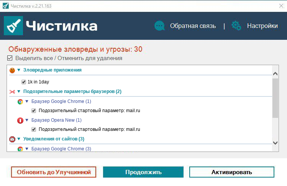This screenshot has height=186, width=287.
Task: Uncheck mail.ru parameter under Google Chrome
Action: tap(34, 111)
